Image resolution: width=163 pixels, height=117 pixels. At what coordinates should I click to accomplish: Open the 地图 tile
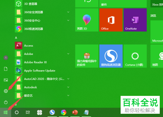[x=157, y=56]
